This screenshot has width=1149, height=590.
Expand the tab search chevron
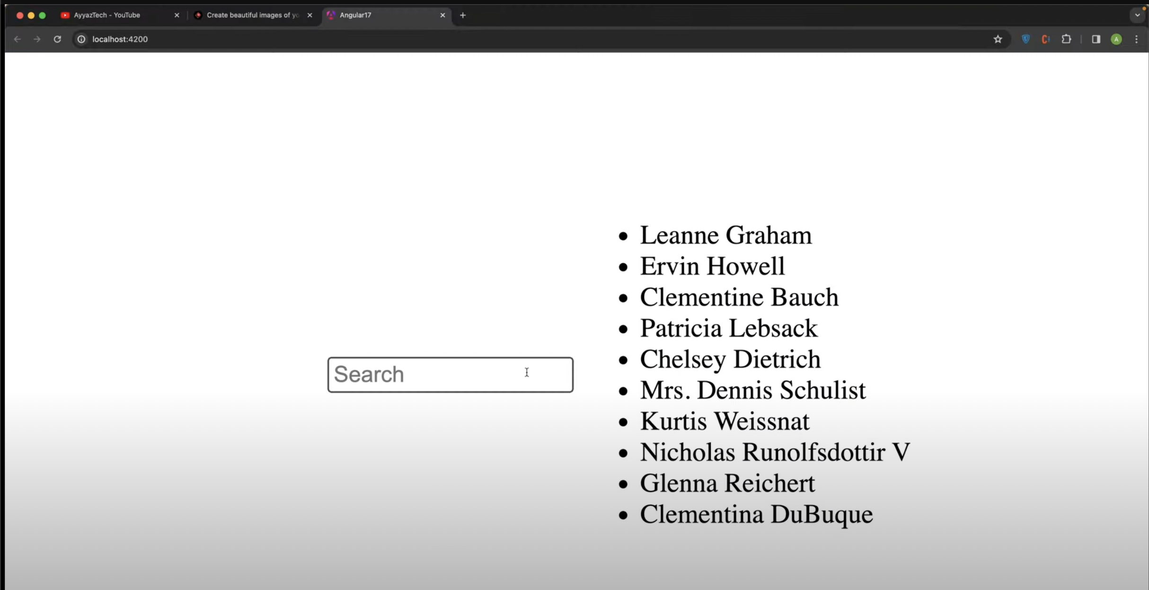(x=1137, y=15)
